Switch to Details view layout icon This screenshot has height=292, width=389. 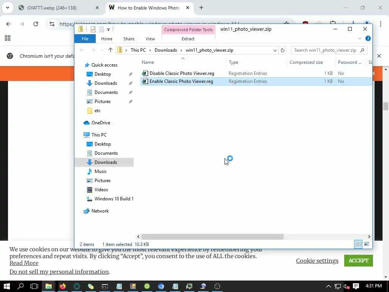point(358,244)
